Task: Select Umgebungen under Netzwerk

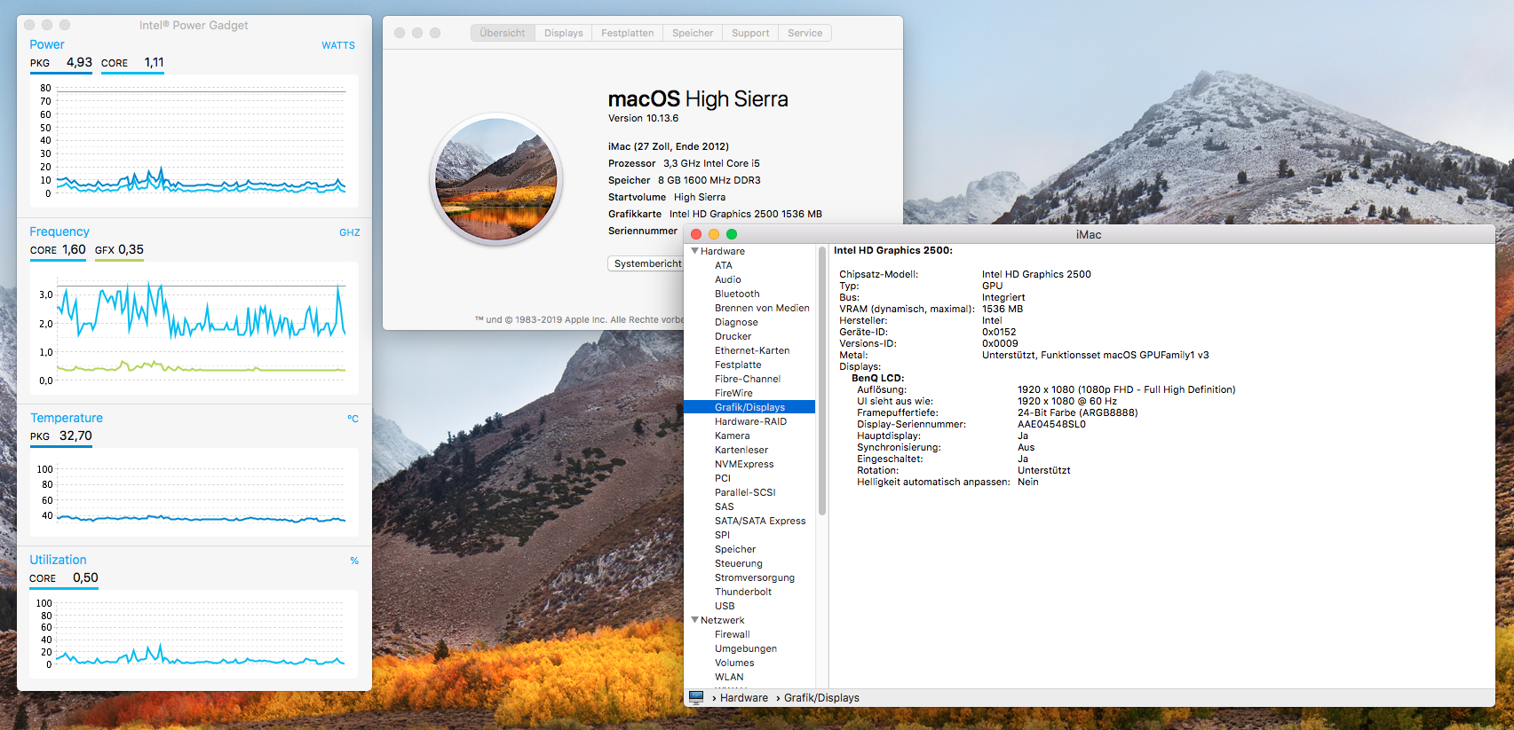Action: 746,648
